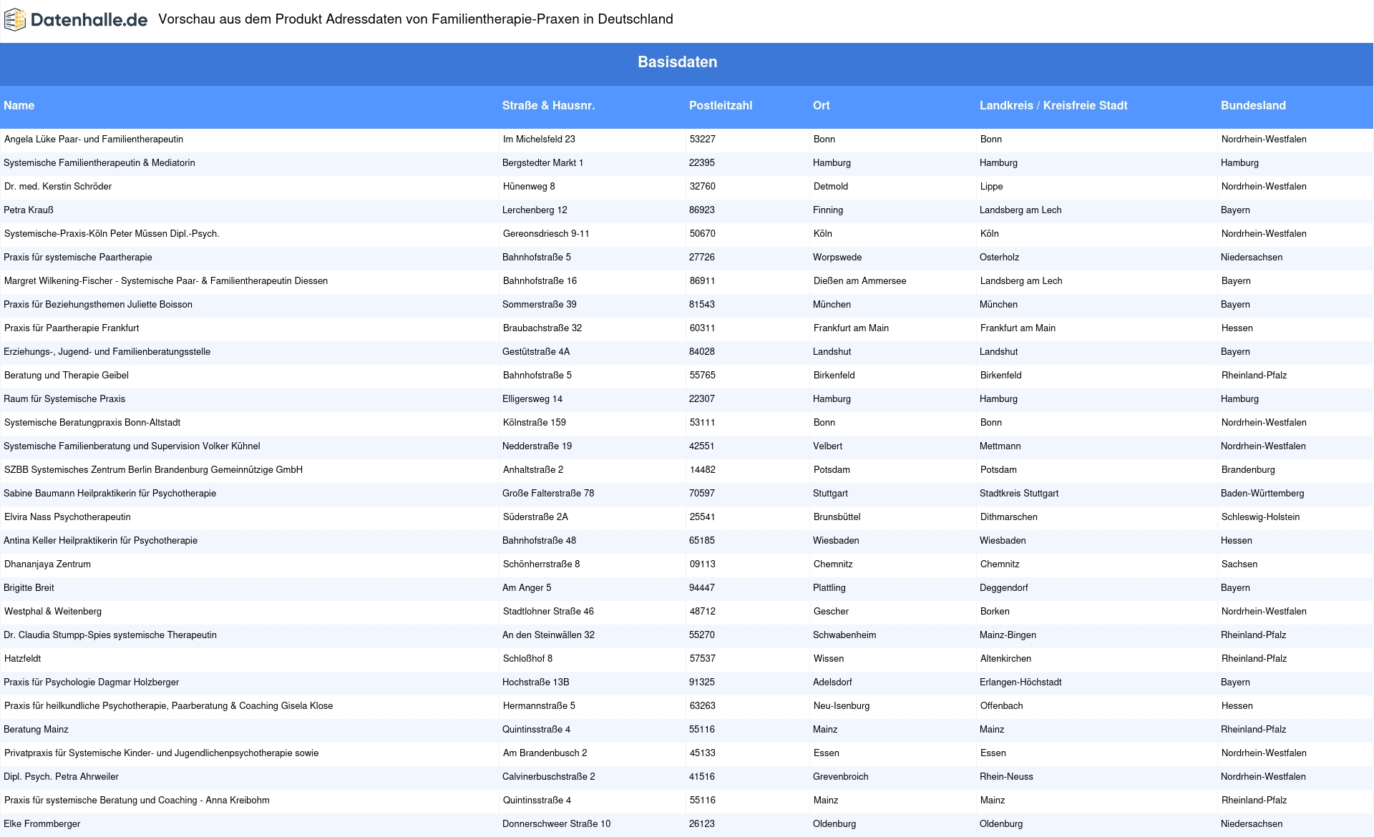
Task: Click the Landkreis / Kreisfreie Stadt header
Action: [1053, 106]
